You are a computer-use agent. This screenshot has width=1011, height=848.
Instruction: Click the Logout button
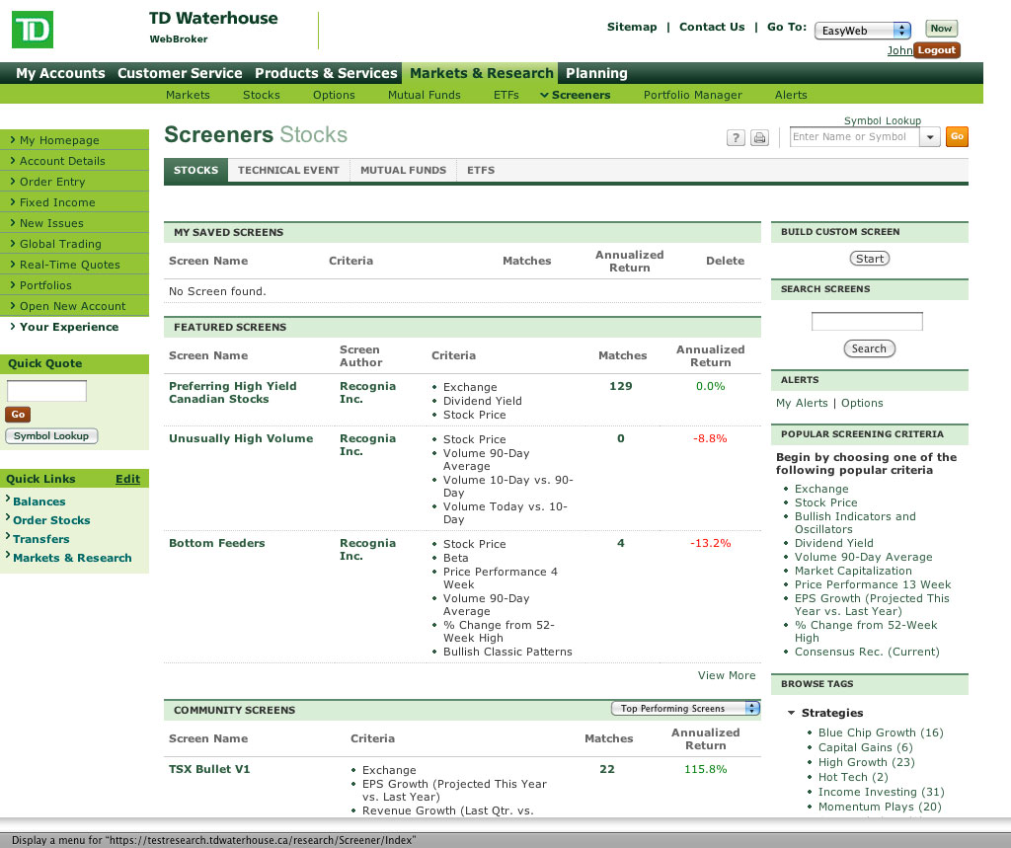coord(937,50)
